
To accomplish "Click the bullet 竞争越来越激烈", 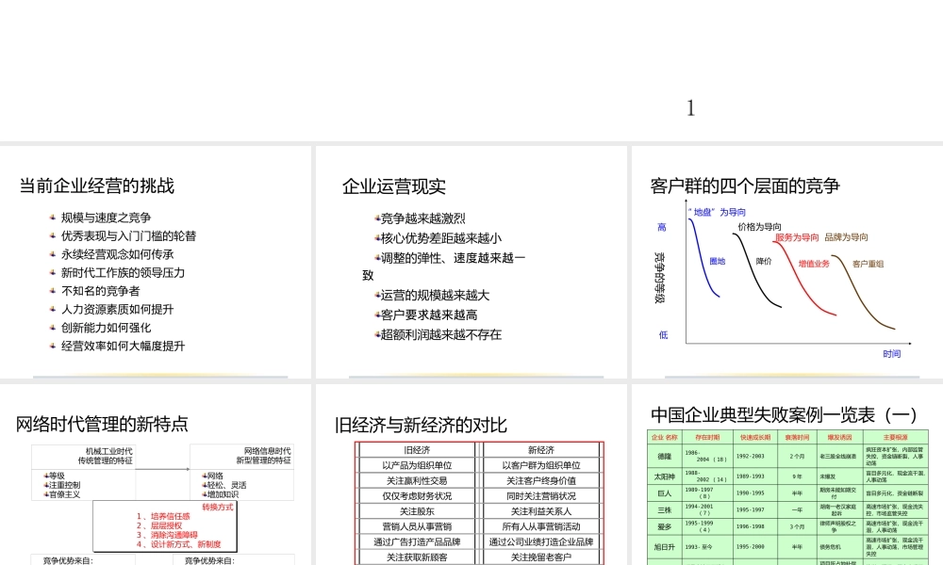I will click(422, 218).
